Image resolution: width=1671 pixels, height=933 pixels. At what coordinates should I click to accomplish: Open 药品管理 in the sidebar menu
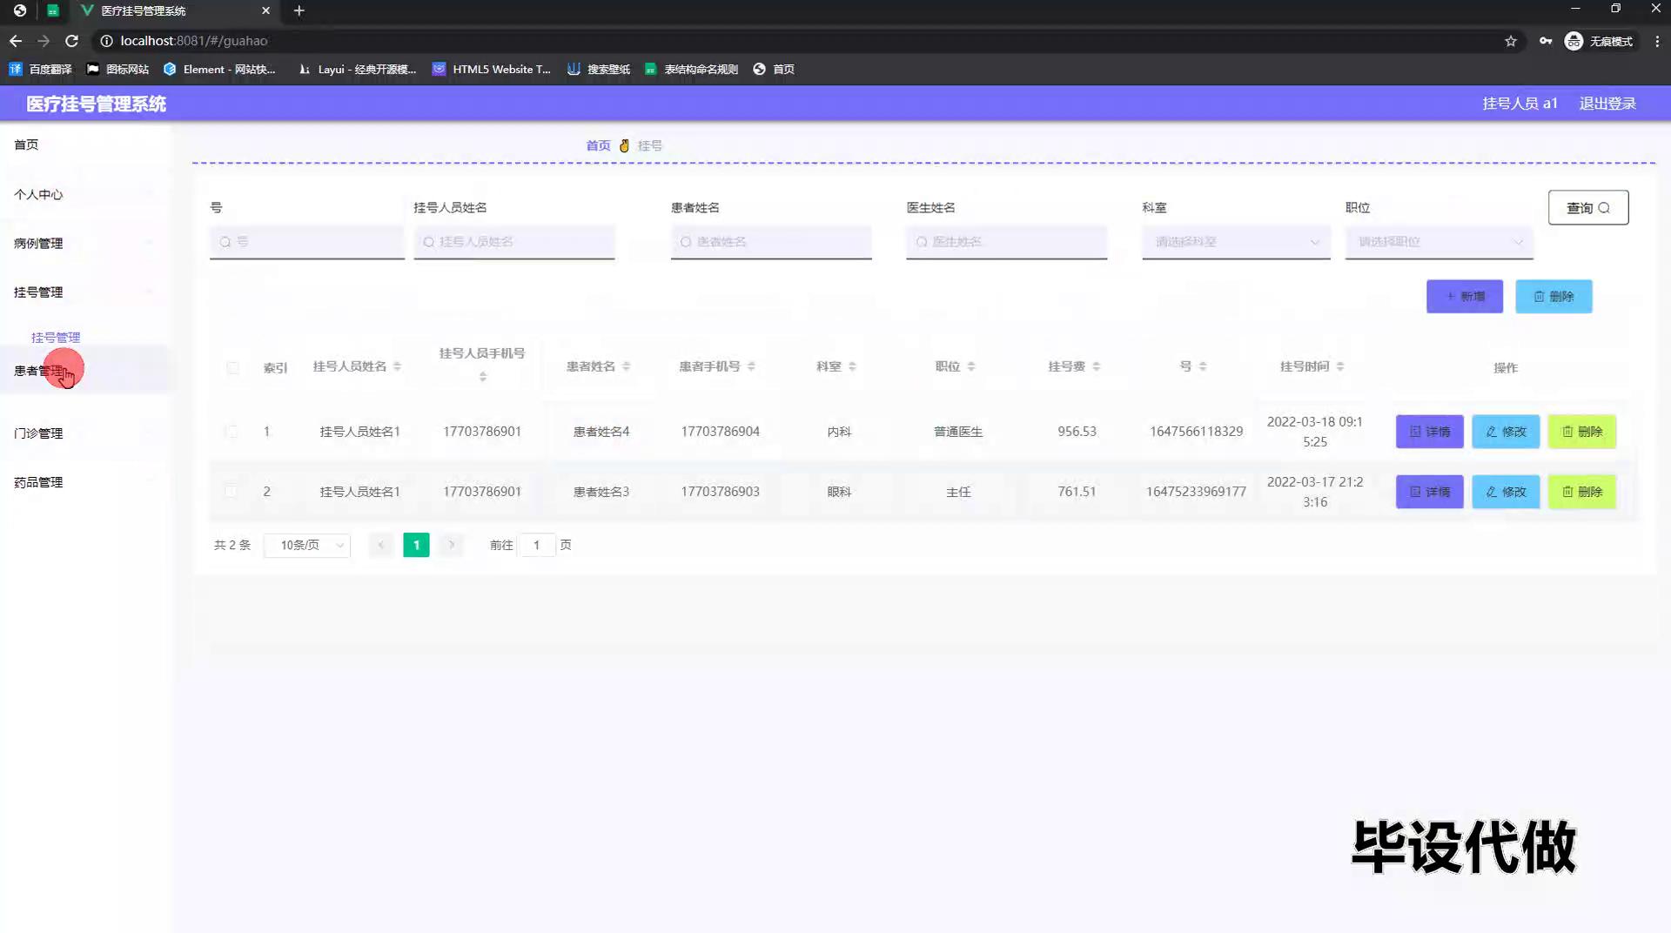38,482
